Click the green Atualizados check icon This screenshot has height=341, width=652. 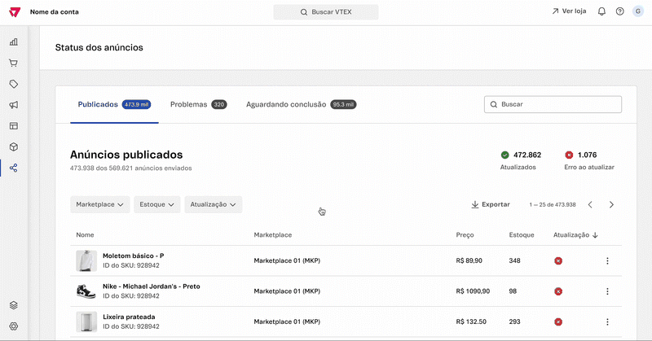(x=504, y=155)
